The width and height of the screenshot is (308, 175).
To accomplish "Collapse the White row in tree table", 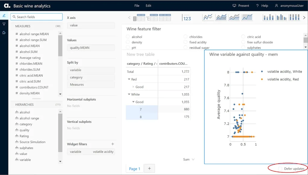I will click(129, 94).
